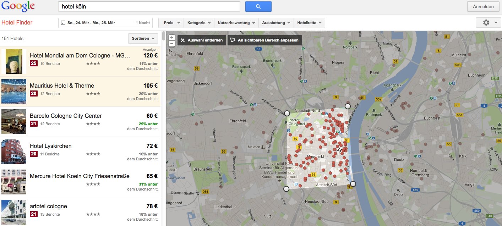Select the bottom-right handle of map selection
The image size is (502, 226).
353,184
